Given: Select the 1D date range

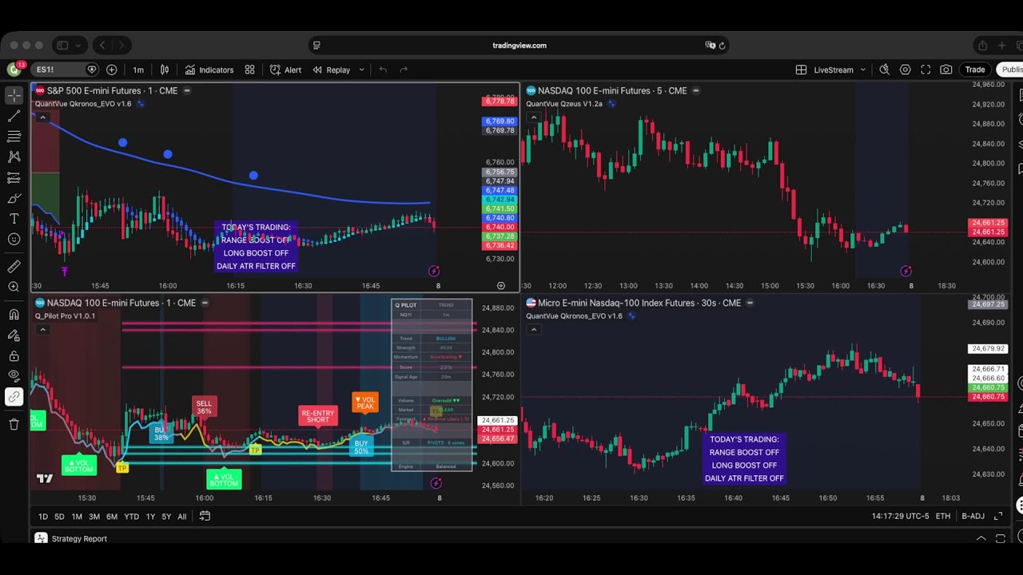Looking at the screenshot, I should click(43, 517).
